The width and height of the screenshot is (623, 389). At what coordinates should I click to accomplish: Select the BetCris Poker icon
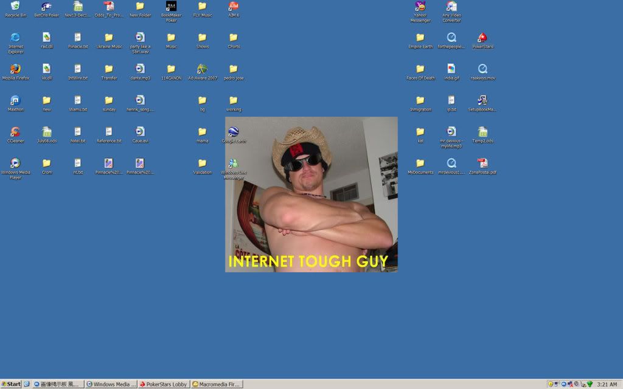click(46, 7)
